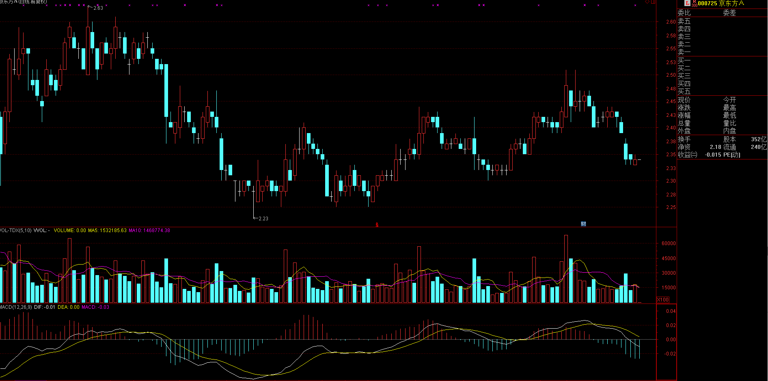Click the 外盘 label
This screenshot has width=768, height=381.
tap(684, 131)
